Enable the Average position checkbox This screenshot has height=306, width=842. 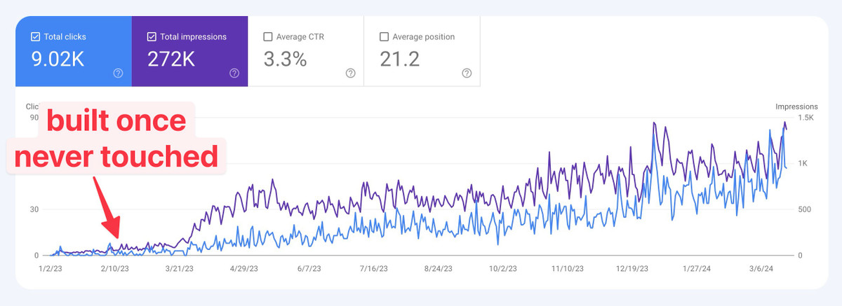(x=384, y=36)
